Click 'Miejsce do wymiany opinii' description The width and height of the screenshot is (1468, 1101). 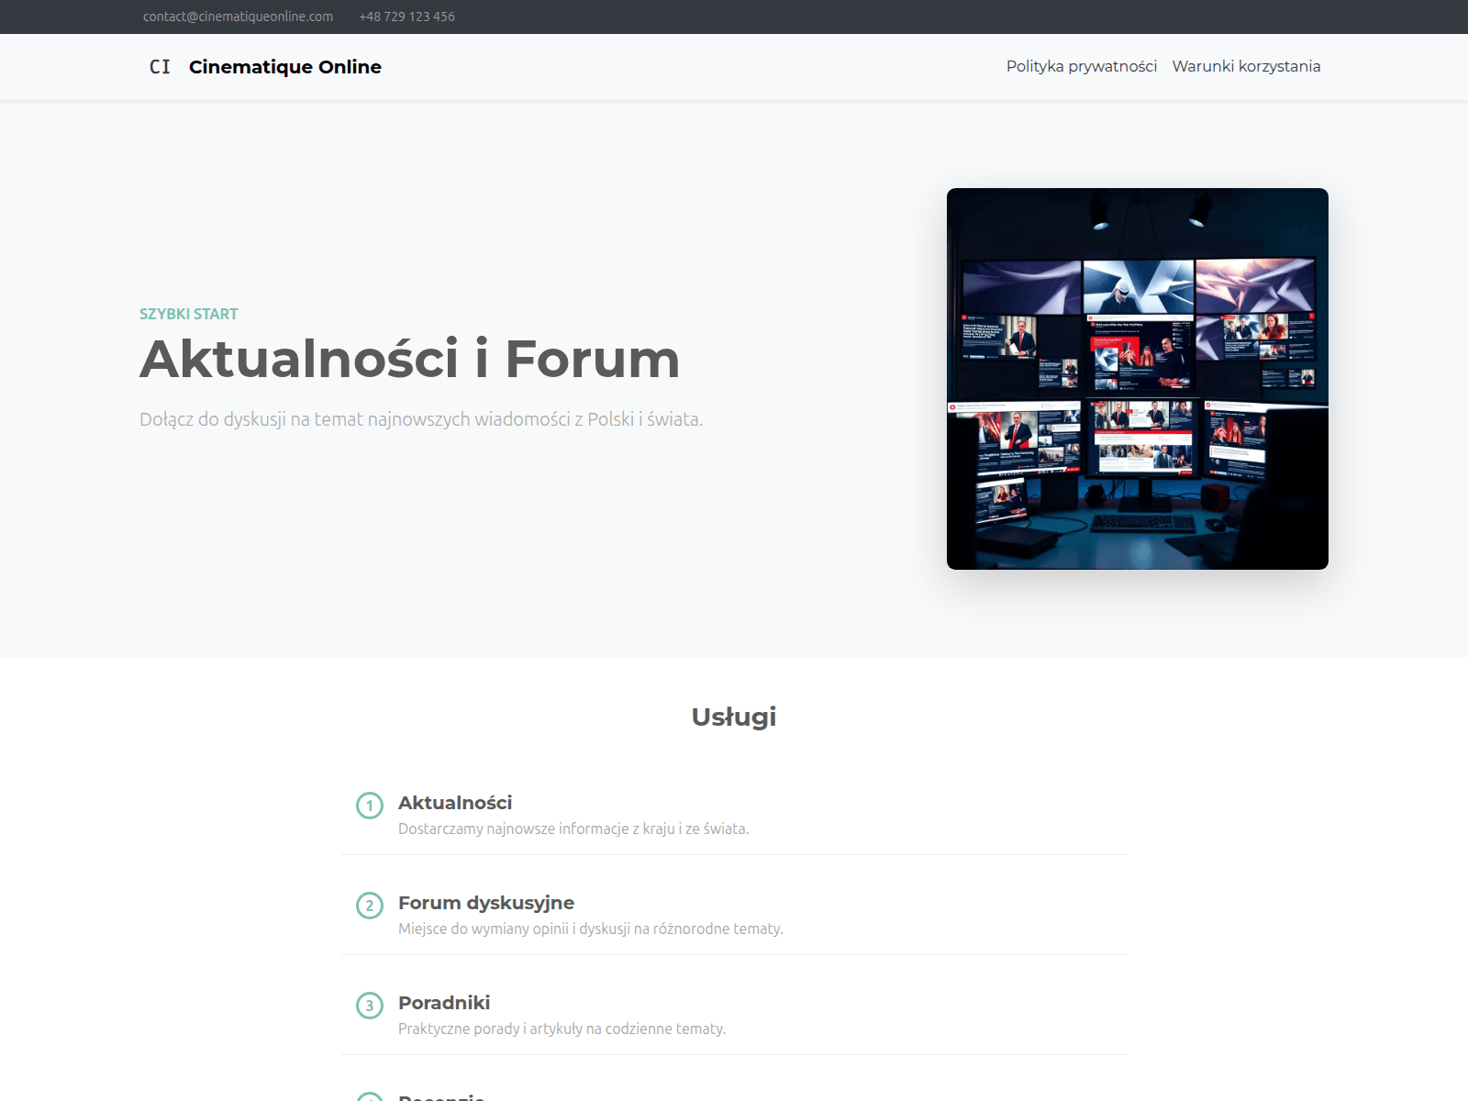[484, 929]
